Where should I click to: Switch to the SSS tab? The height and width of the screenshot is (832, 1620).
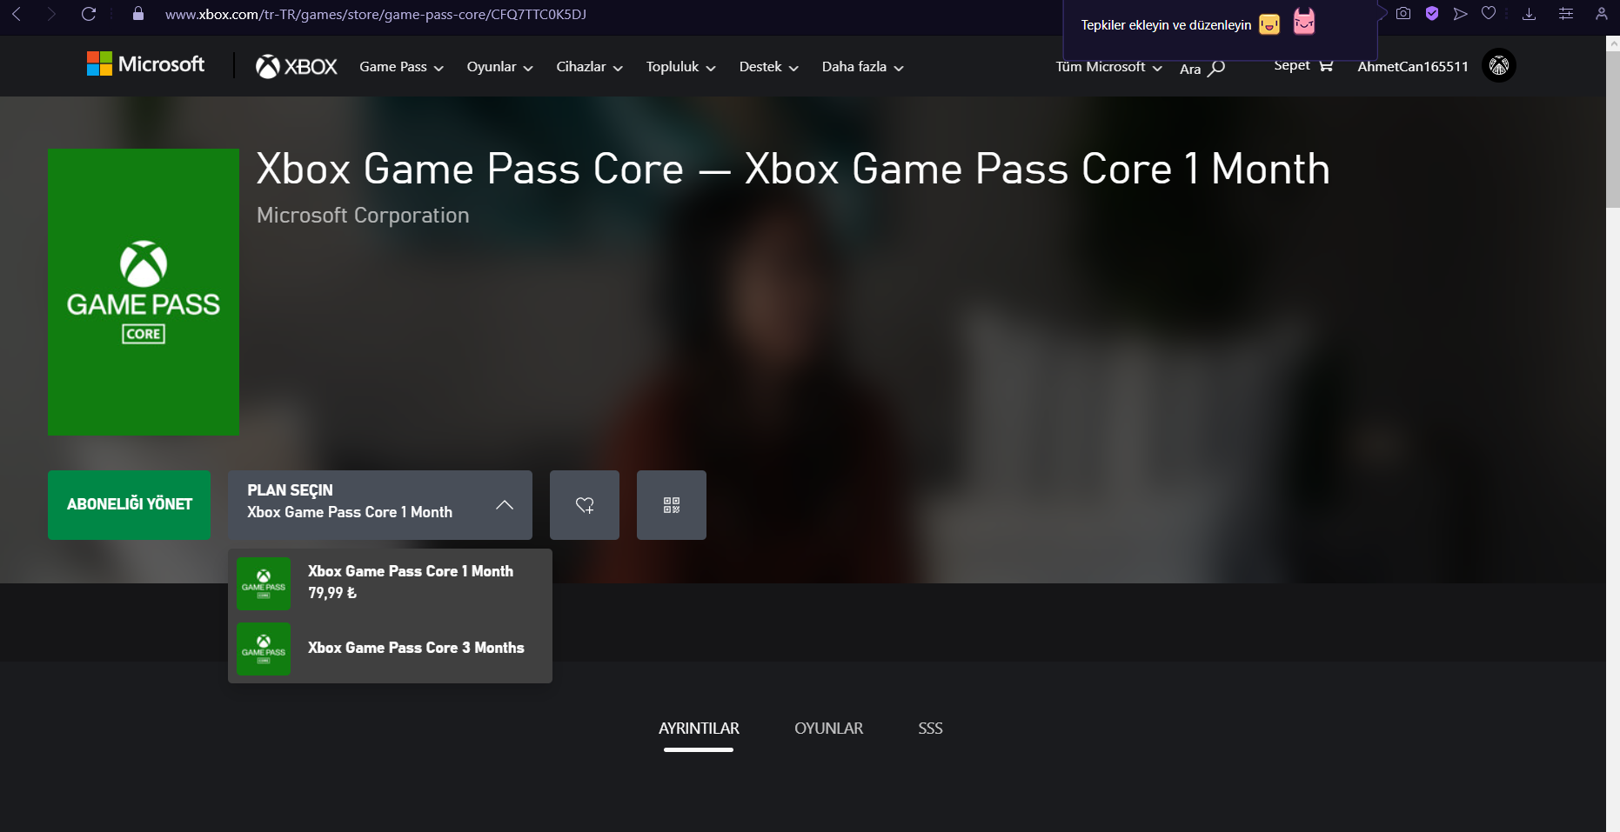pyautogui.click(x=930, y=729)
